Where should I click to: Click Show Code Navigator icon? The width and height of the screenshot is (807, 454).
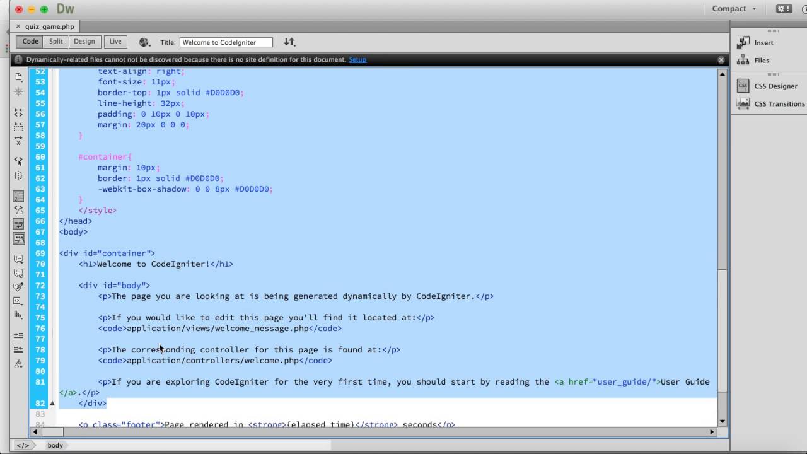click(x=18, y=92)
